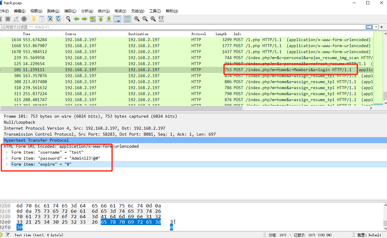Expand the username form item
Image resolution: width=387 pixels, height=238 pixels.
coord(7,152)
